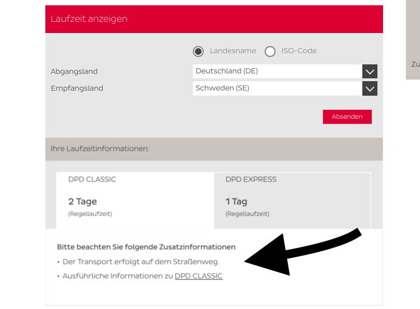Viewport: 420px width, 309px height.
Task: Click the '2 Tage' delivery time text
Action: tap(82, 202)
